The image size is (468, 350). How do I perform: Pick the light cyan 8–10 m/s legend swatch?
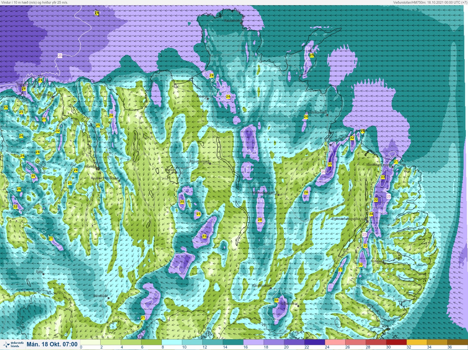[172, 342]
